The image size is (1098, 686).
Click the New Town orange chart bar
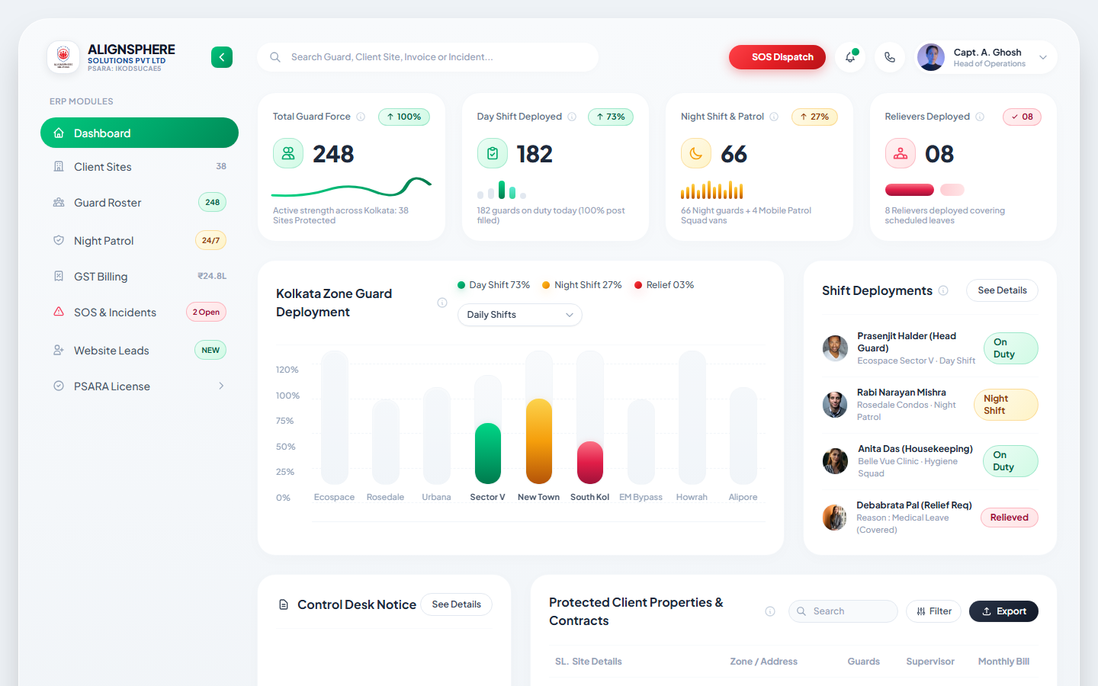[x=539, y=441]
